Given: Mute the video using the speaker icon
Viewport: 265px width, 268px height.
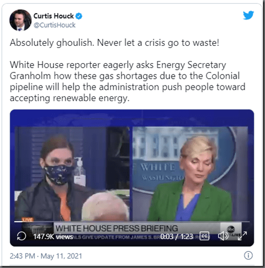Looking at the screenshot, I should [x=223, y=236].
